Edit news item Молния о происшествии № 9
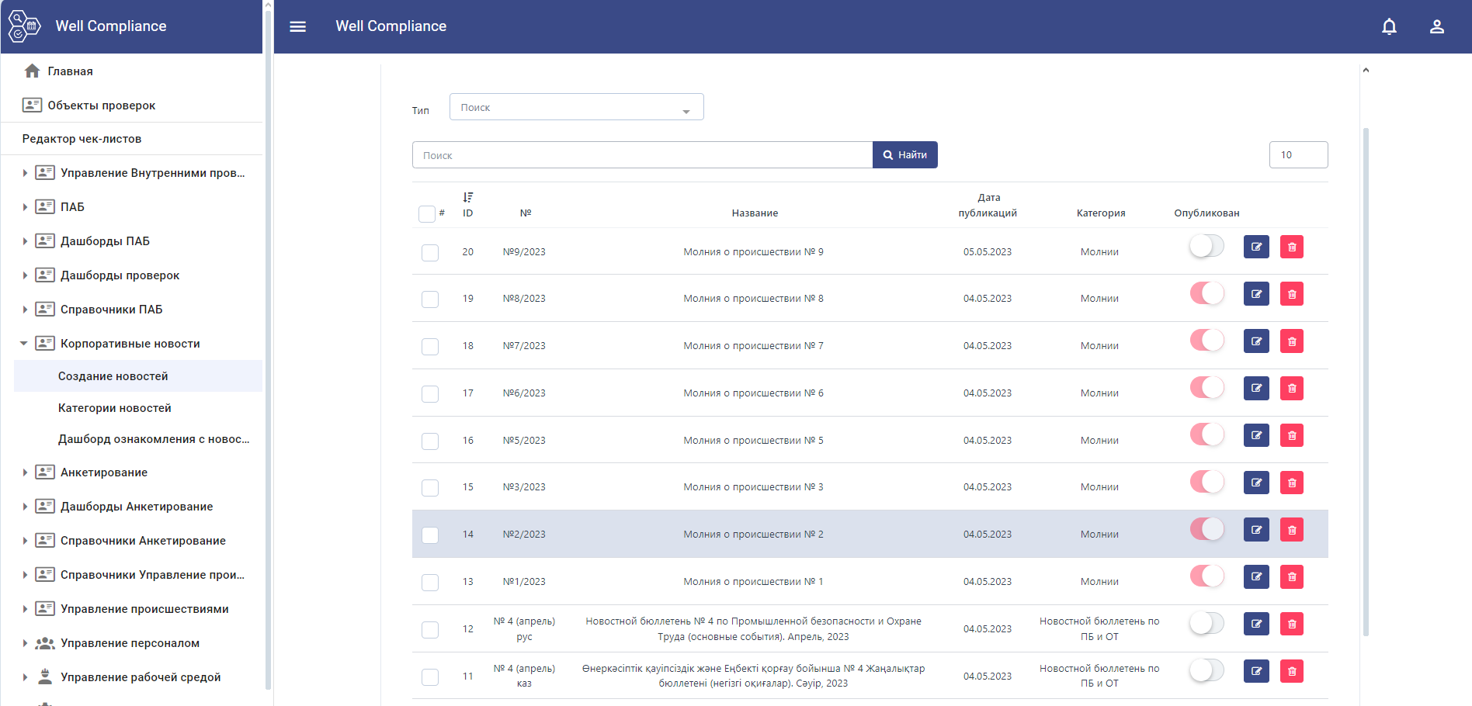 (1255, 247)
